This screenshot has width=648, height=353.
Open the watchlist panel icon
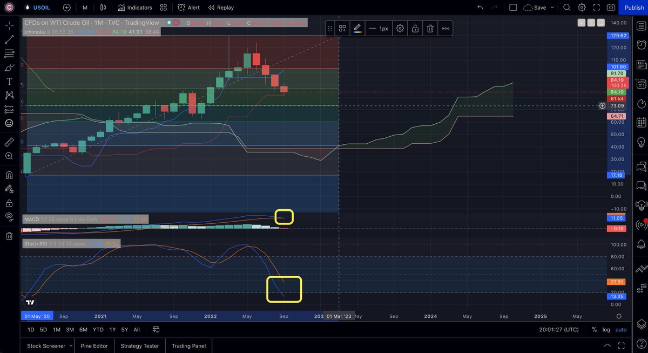(640, 26)
